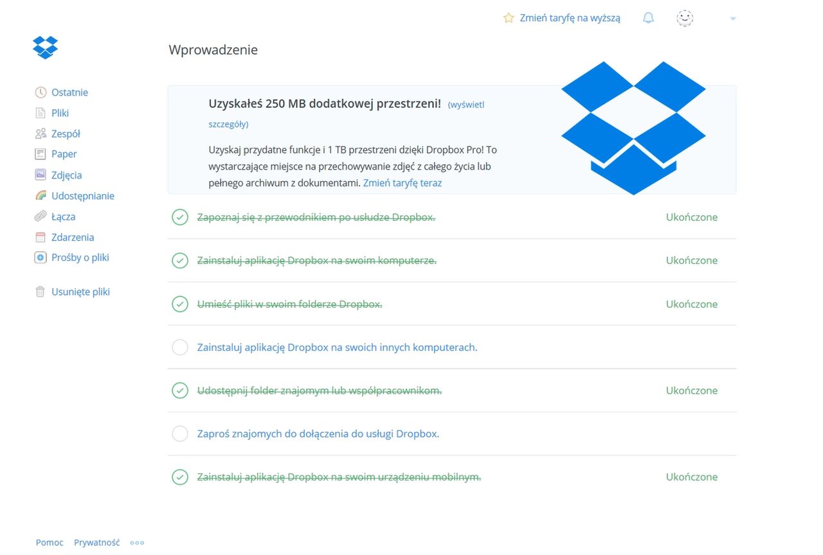The image size is (823, 555).
Task: Click the photo icon beside Zdjęcia
Action: pyautogui.click(x=41, y=175)
